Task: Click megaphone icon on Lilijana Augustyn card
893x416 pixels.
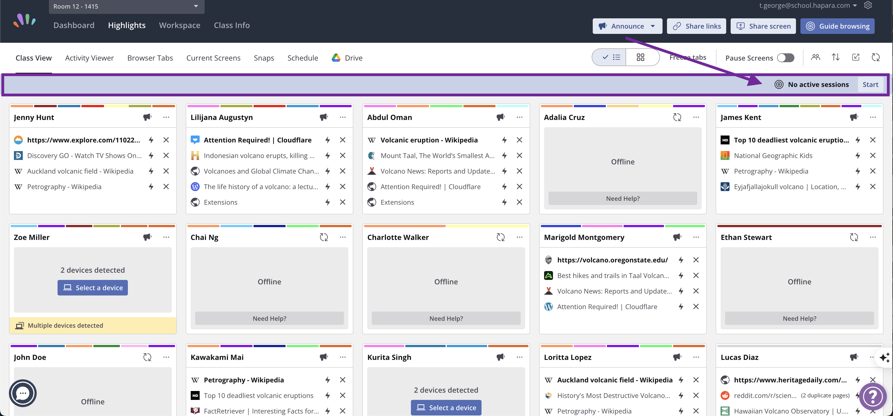Action: tap(324, 117)
